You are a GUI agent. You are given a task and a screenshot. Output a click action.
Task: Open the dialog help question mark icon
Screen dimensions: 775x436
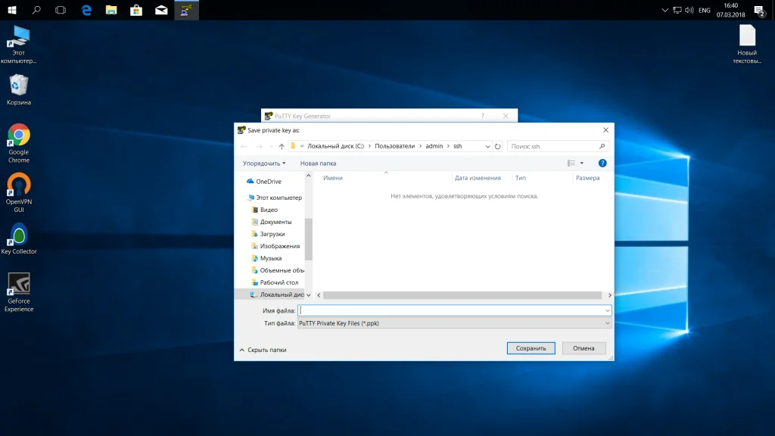tap(602, 163)
